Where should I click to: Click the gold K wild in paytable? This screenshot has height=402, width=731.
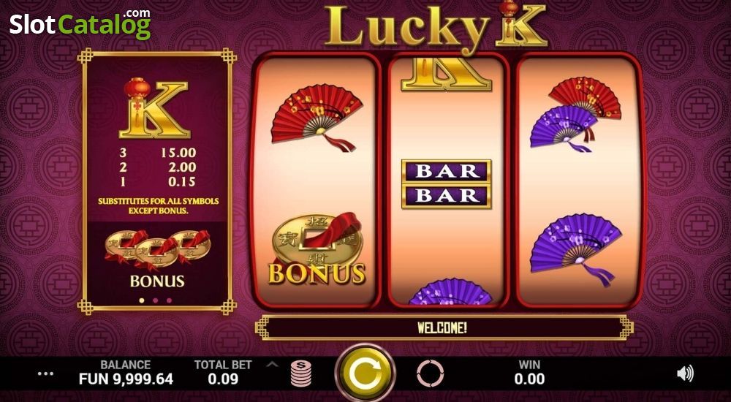click(x=155, y=108)
